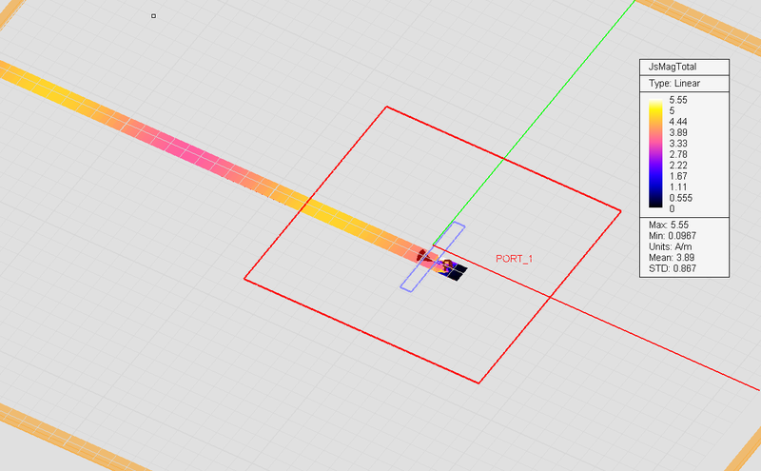This screenshot has width=761, height=471.
Task: Click the STD: 0.867 statistic
Action: pyautogui.click(x=673, y=268)
